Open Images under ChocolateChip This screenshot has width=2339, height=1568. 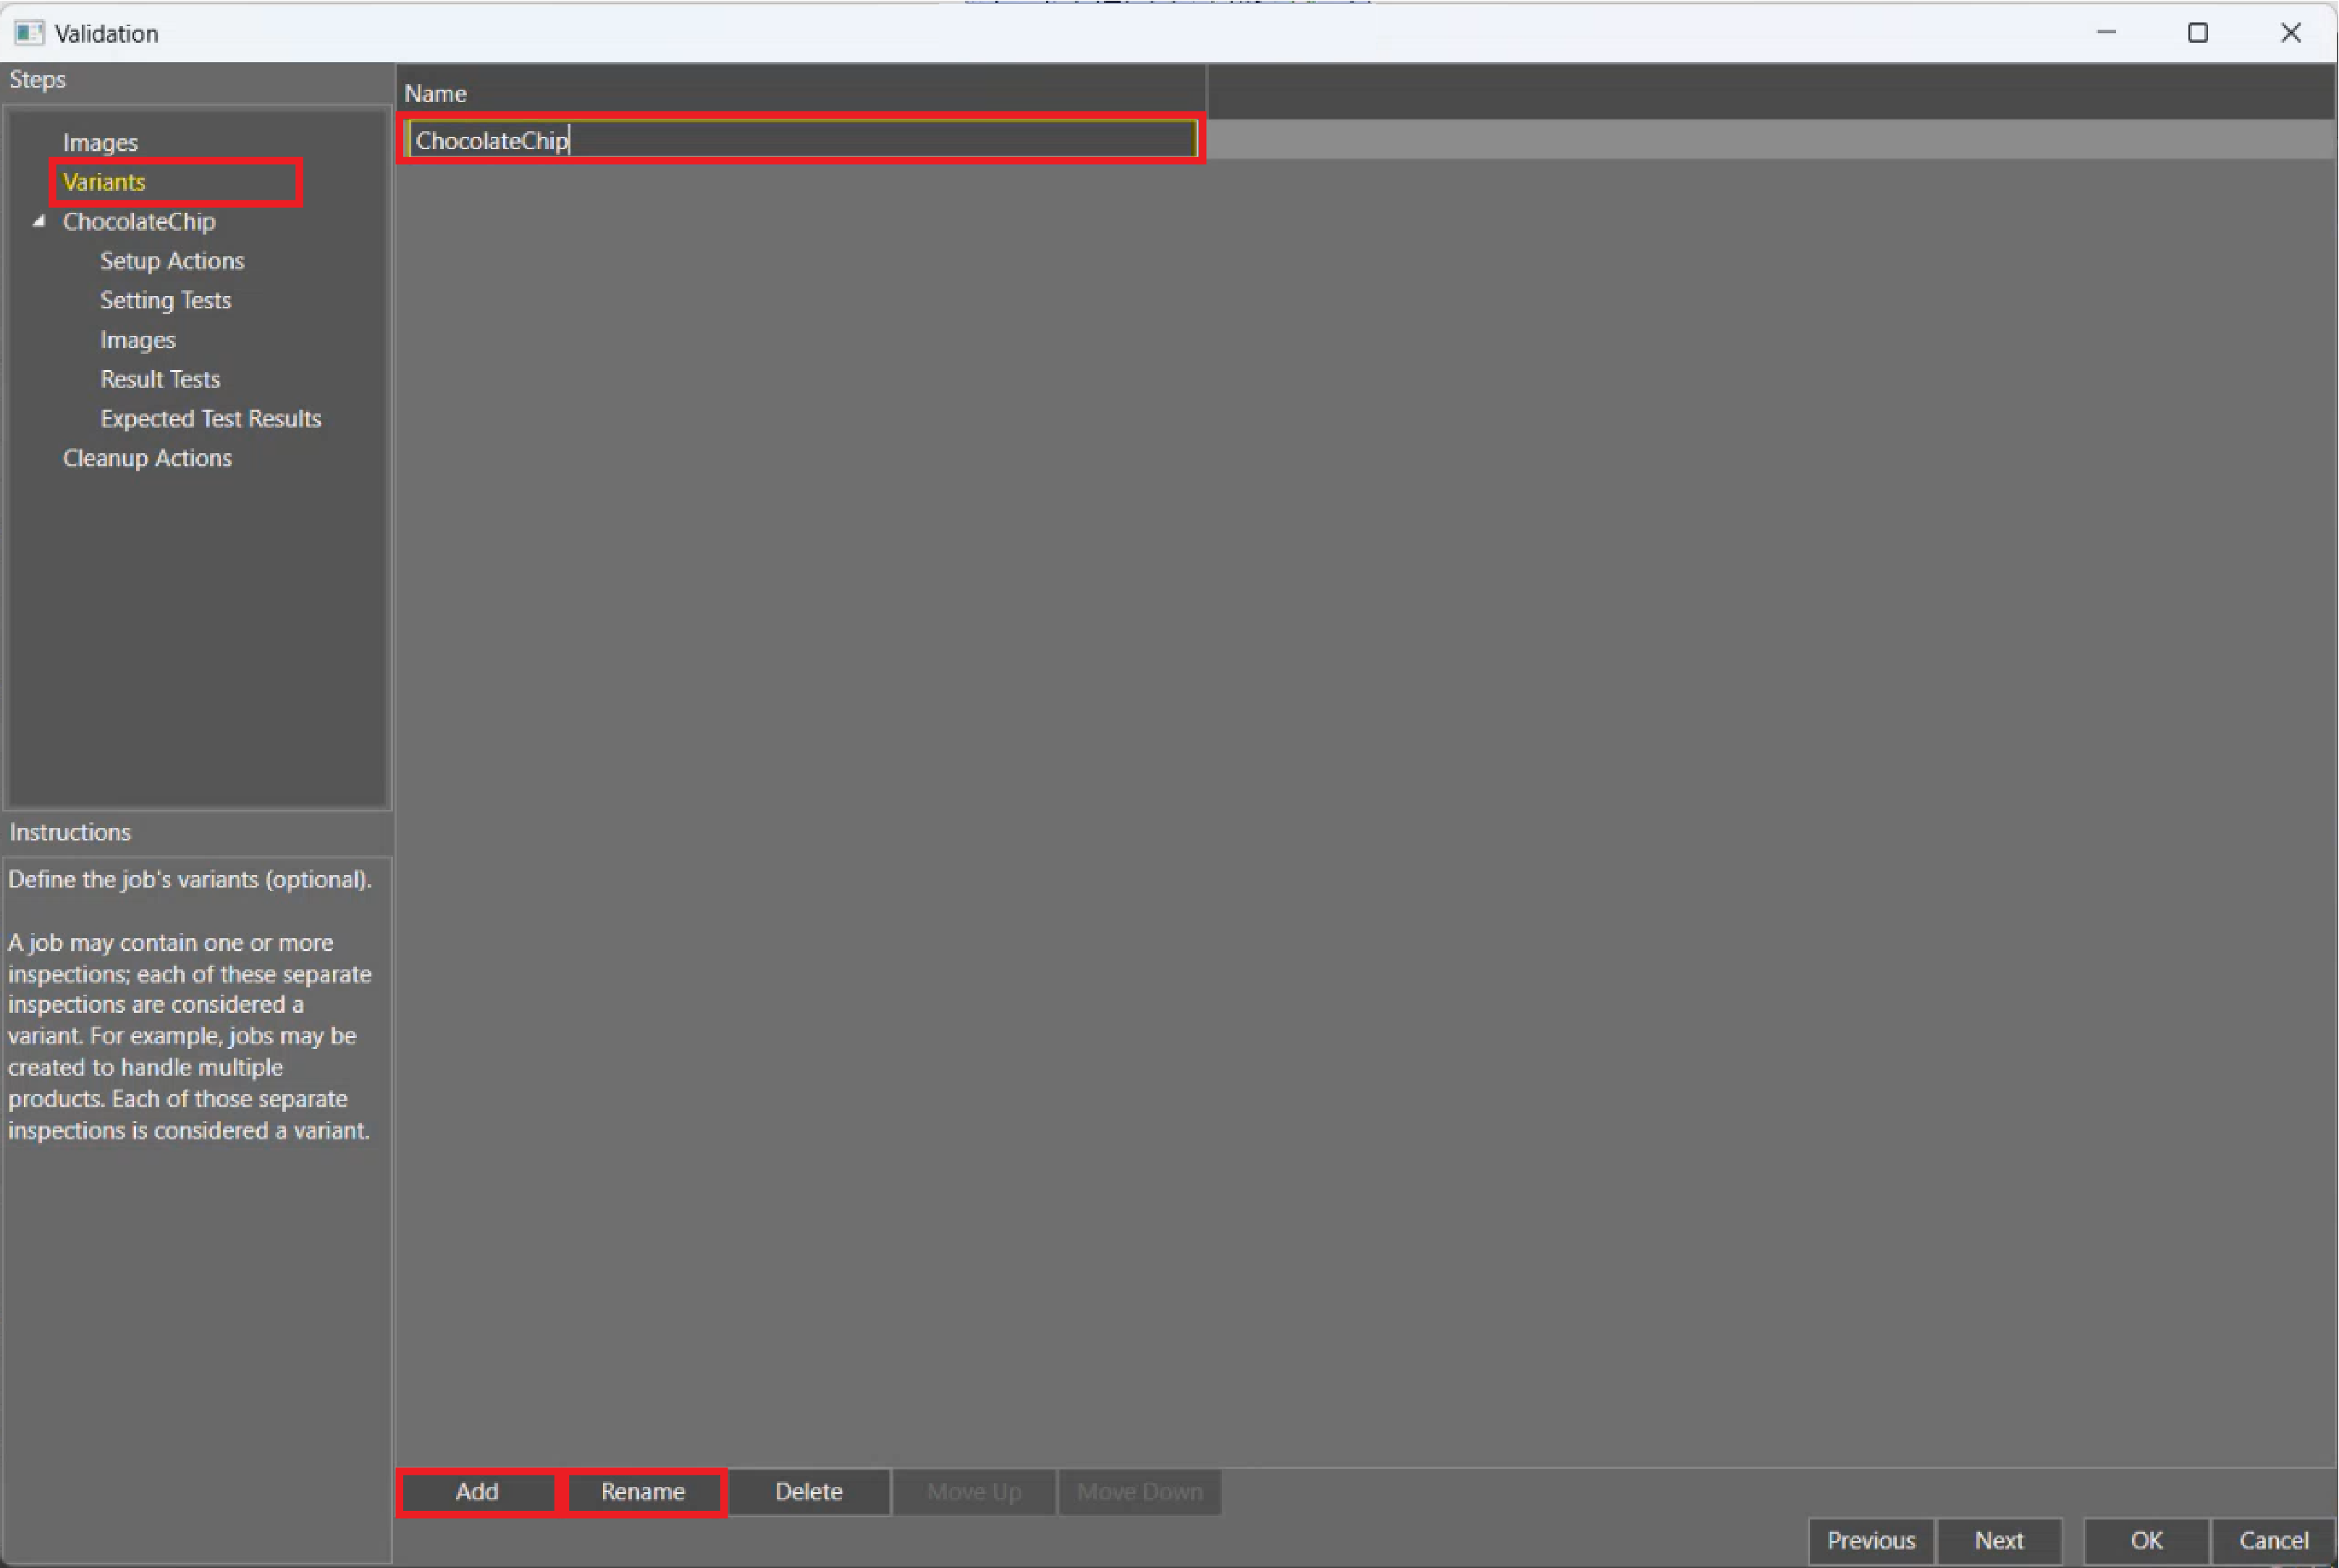pos(137,340)
